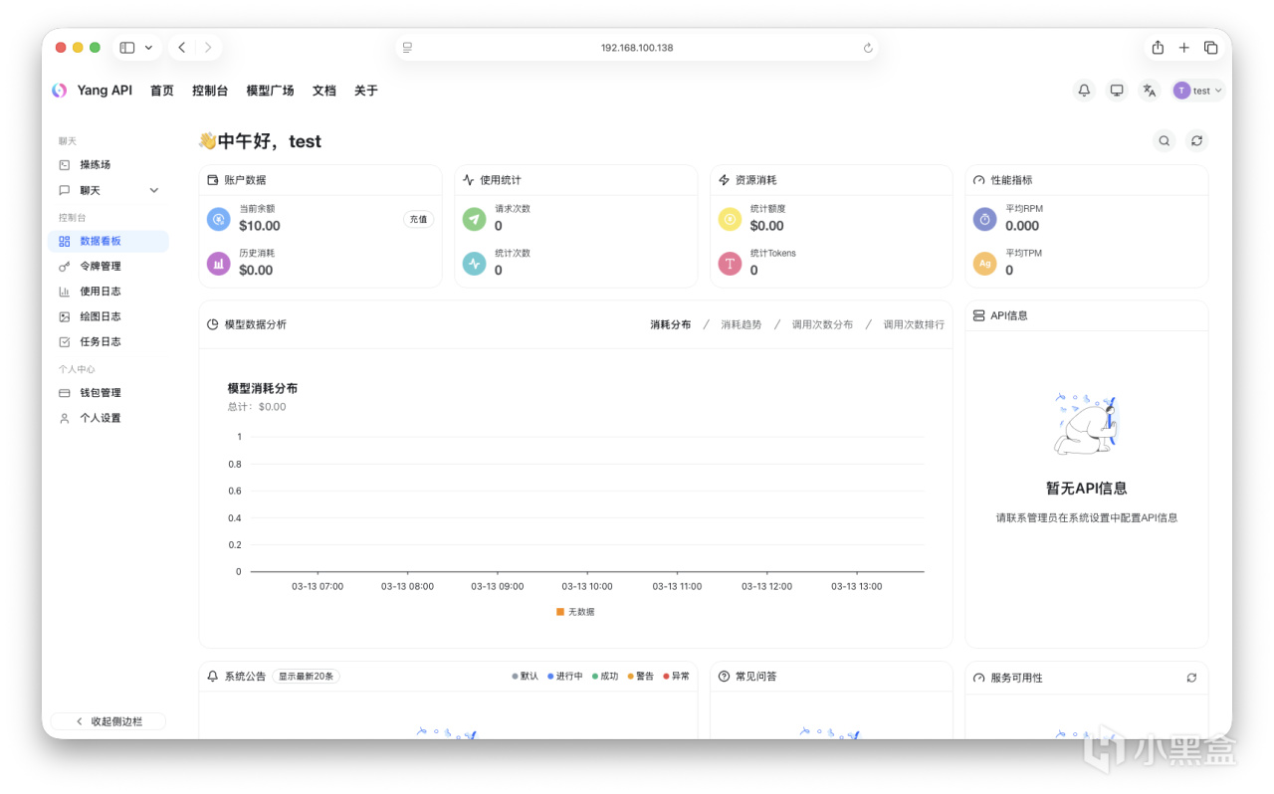Open 控制台 in top navigation
Viewport: 1274px width, 794px height.
tap(210, 91)
